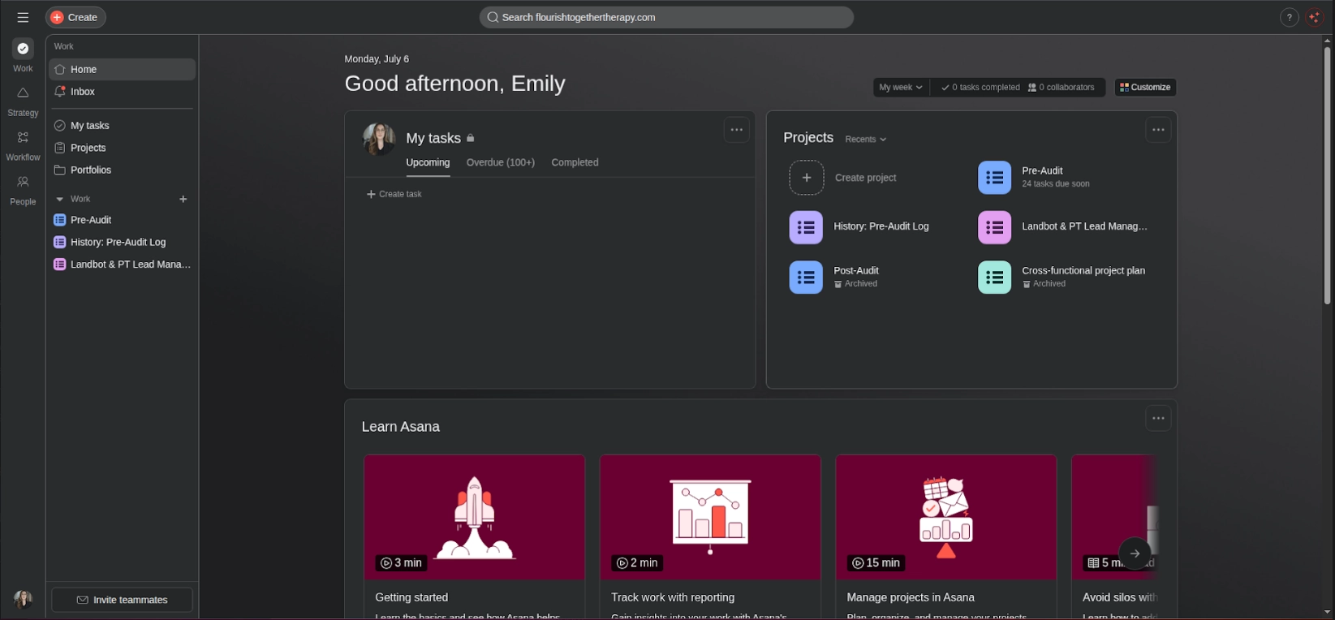Image resolution: width=1335 pixels, height=620 pixels.
Task: Open Manage projects in Asana thumbnail
Action: (946, 517)
